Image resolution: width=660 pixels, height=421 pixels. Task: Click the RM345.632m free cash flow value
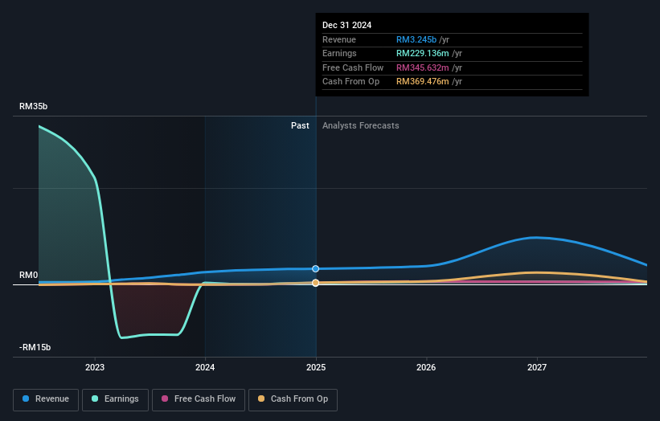pyautogui.click(x=423, y=67)
